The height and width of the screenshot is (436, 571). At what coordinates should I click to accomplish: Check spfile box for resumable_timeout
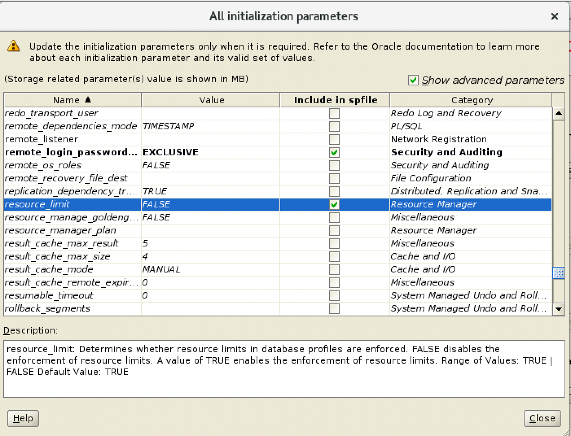(334, 296)
